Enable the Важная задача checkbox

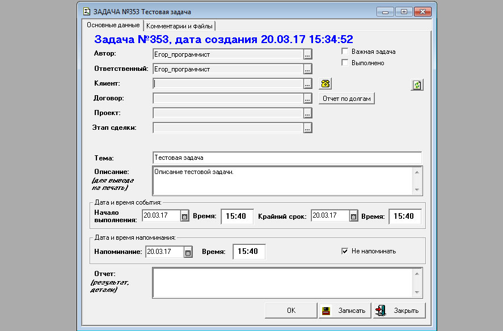click(x=345, y=52)
